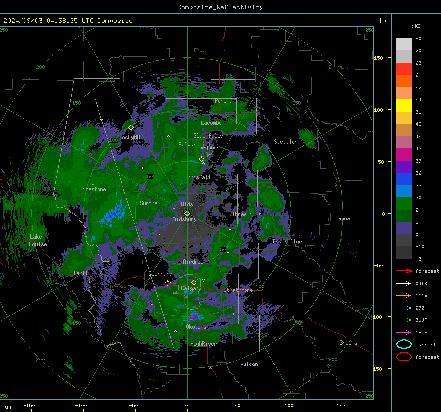Click the yellow diamond marker below RedDeer
Viewport: 441px width, 412px height.
pos(202,159)
